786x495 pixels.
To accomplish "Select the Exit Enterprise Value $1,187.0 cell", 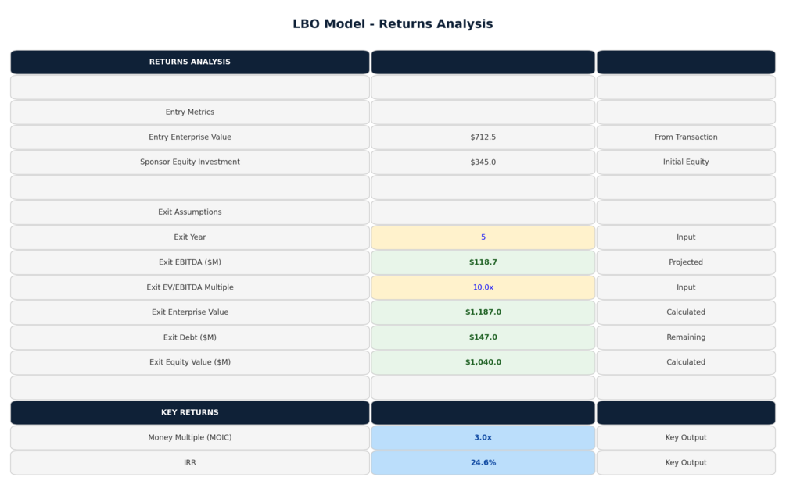I will 483,312.
